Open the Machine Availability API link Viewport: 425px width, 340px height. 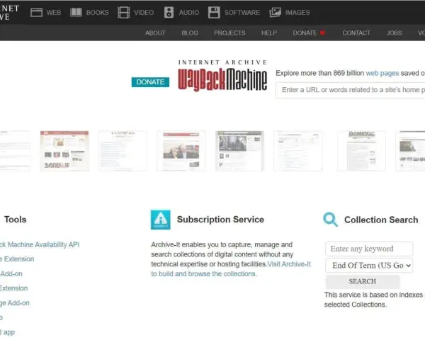pos(40,244)
